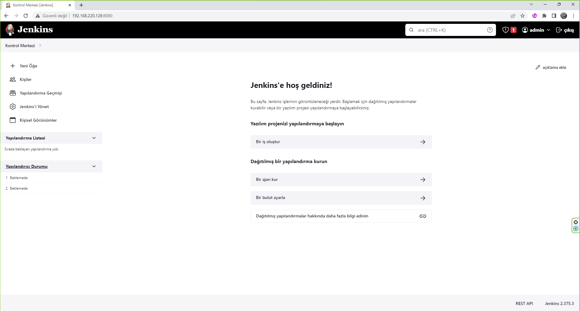
Task: Select executor 2 Beklemede row
Action: (x=51, y=188)
